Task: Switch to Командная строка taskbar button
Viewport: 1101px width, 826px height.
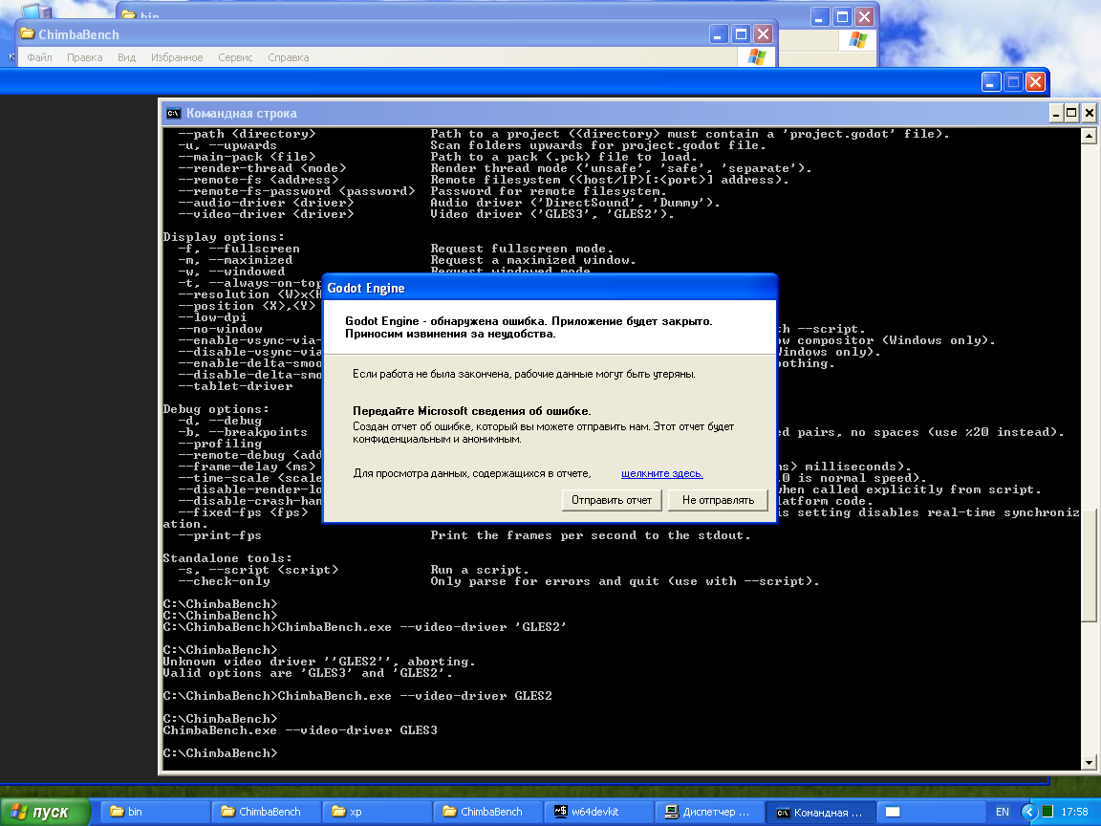Action: point(821,812)
